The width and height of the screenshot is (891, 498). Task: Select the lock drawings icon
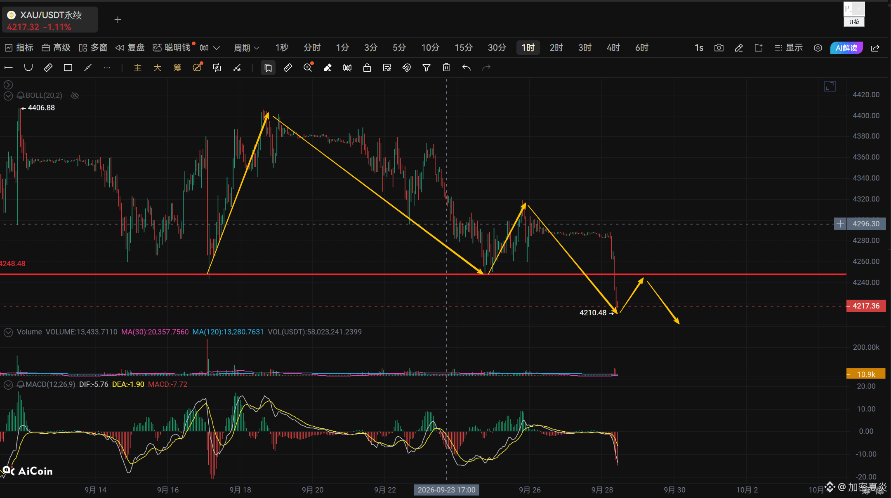[367, 68]
